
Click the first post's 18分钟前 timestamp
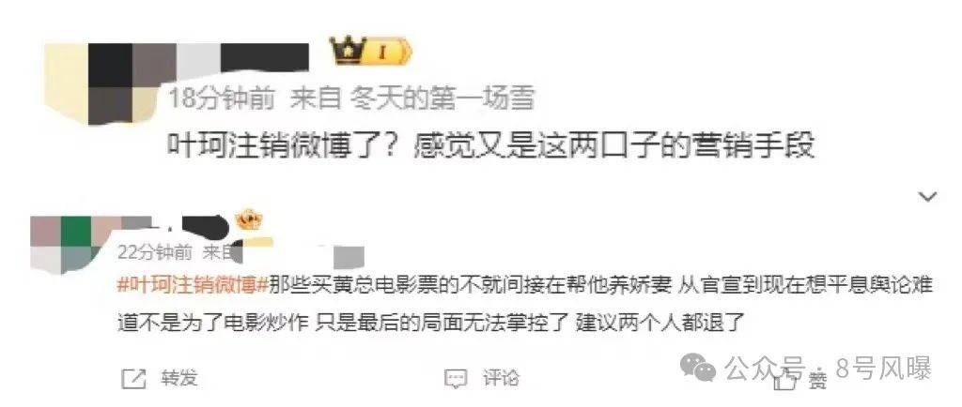click(x=222, y=98)
